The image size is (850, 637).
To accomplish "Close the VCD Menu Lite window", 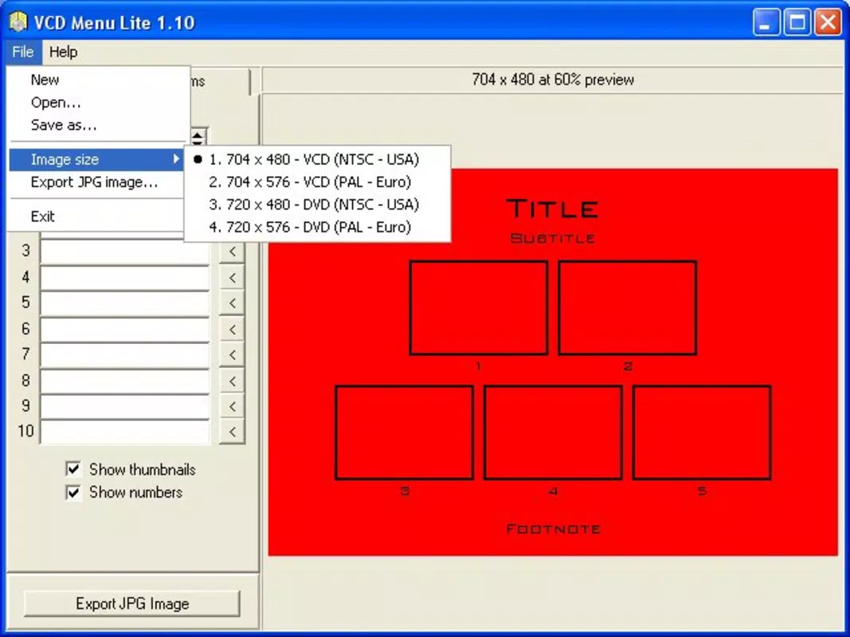I will click(828, 22).
